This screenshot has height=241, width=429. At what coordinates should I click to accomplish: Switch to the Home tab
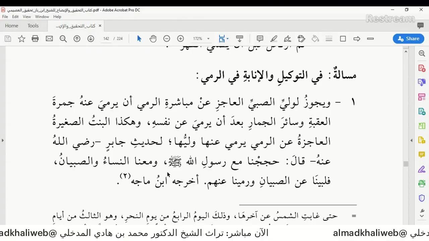pos(12,26)
